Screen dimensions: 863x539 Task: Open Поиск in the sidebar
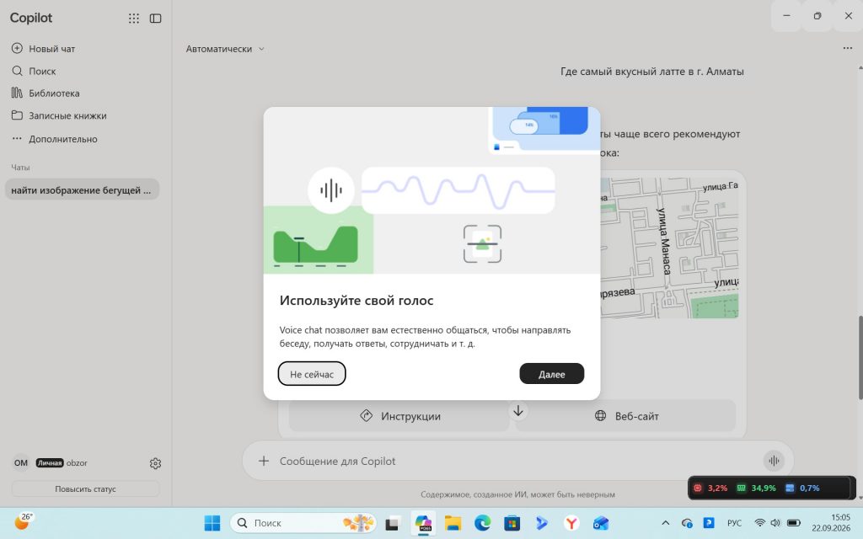(34, 71)
